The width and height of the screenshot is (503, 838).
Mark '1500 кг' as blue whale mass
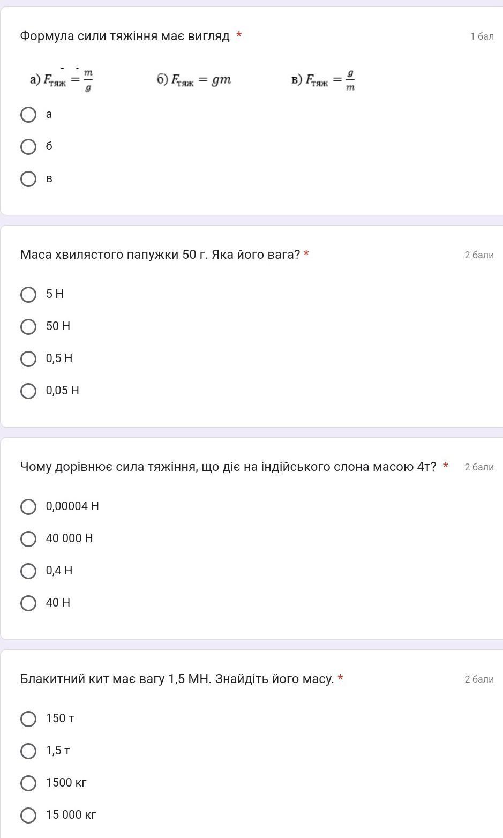28,783
